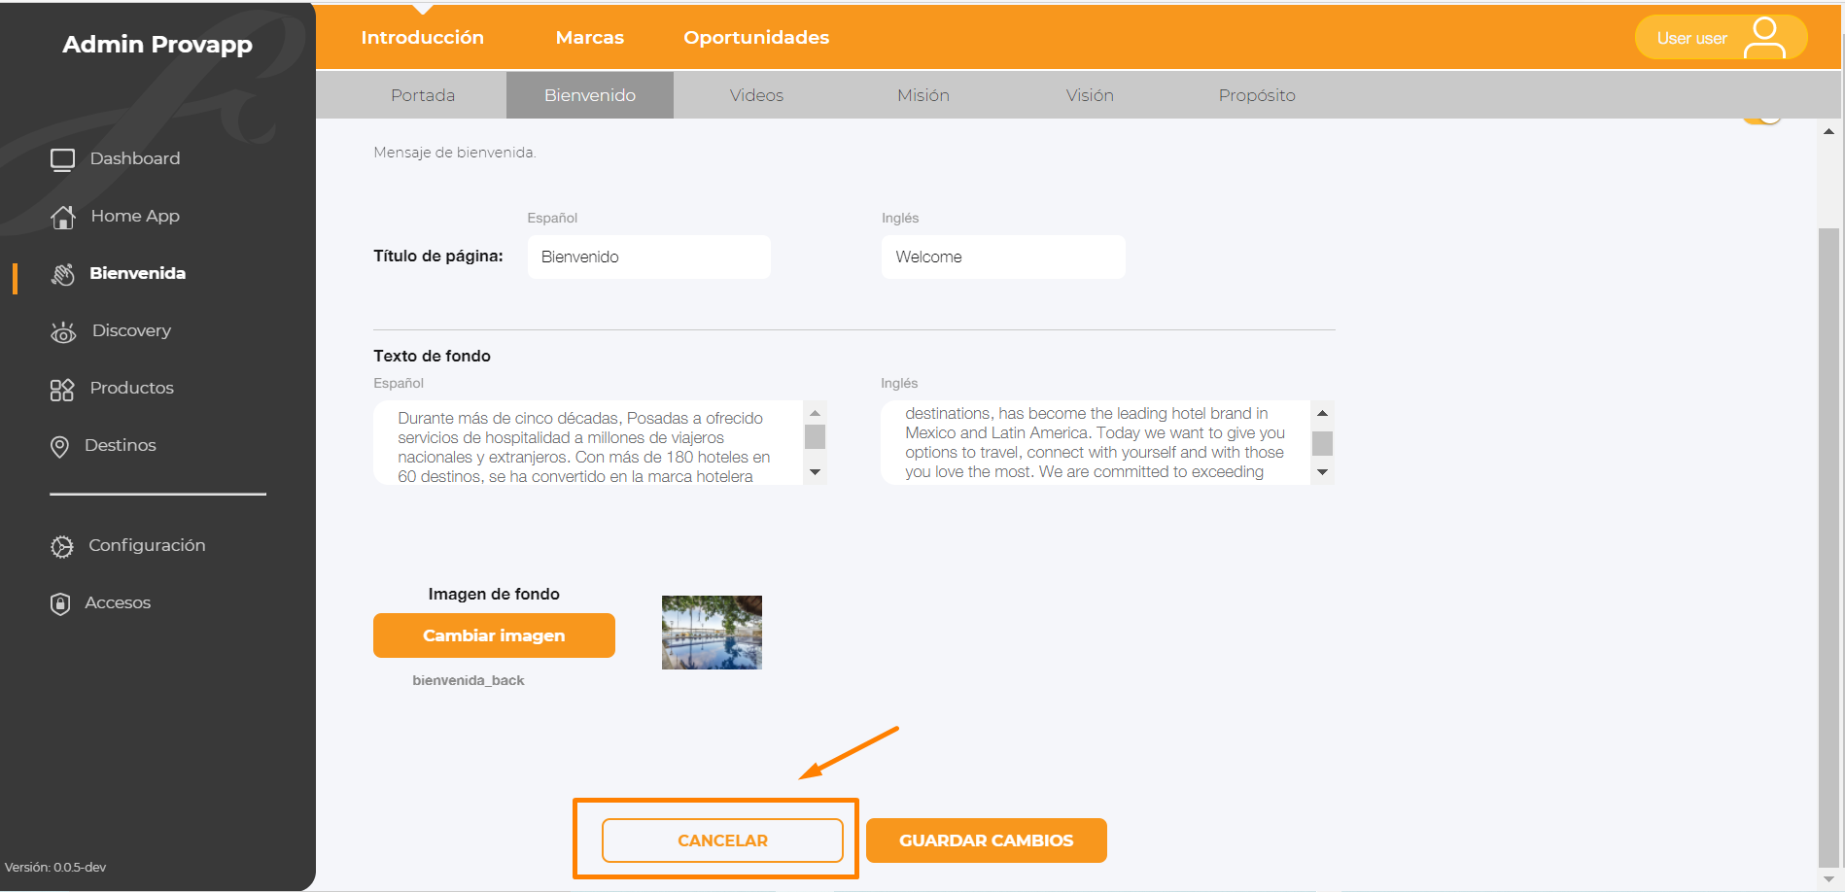The height and width of the screenshot is (892, 1845).
Task: Click the Spanish text area scroll-up arrow
Action: tap(816, 413)
